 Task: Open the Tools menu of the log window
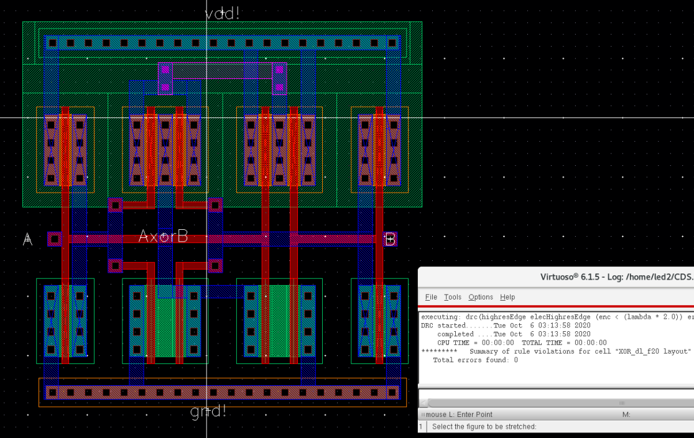click(x=452, y=297)
